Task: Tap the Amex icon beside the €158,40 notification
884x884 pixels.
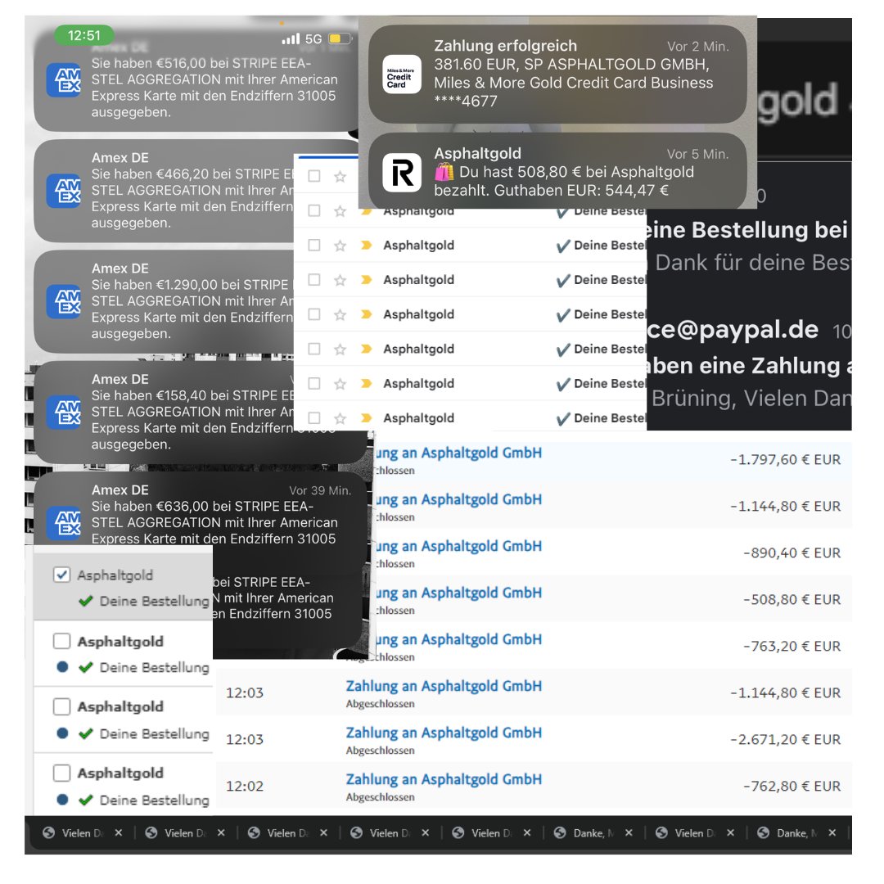Action: pos(64,412)
